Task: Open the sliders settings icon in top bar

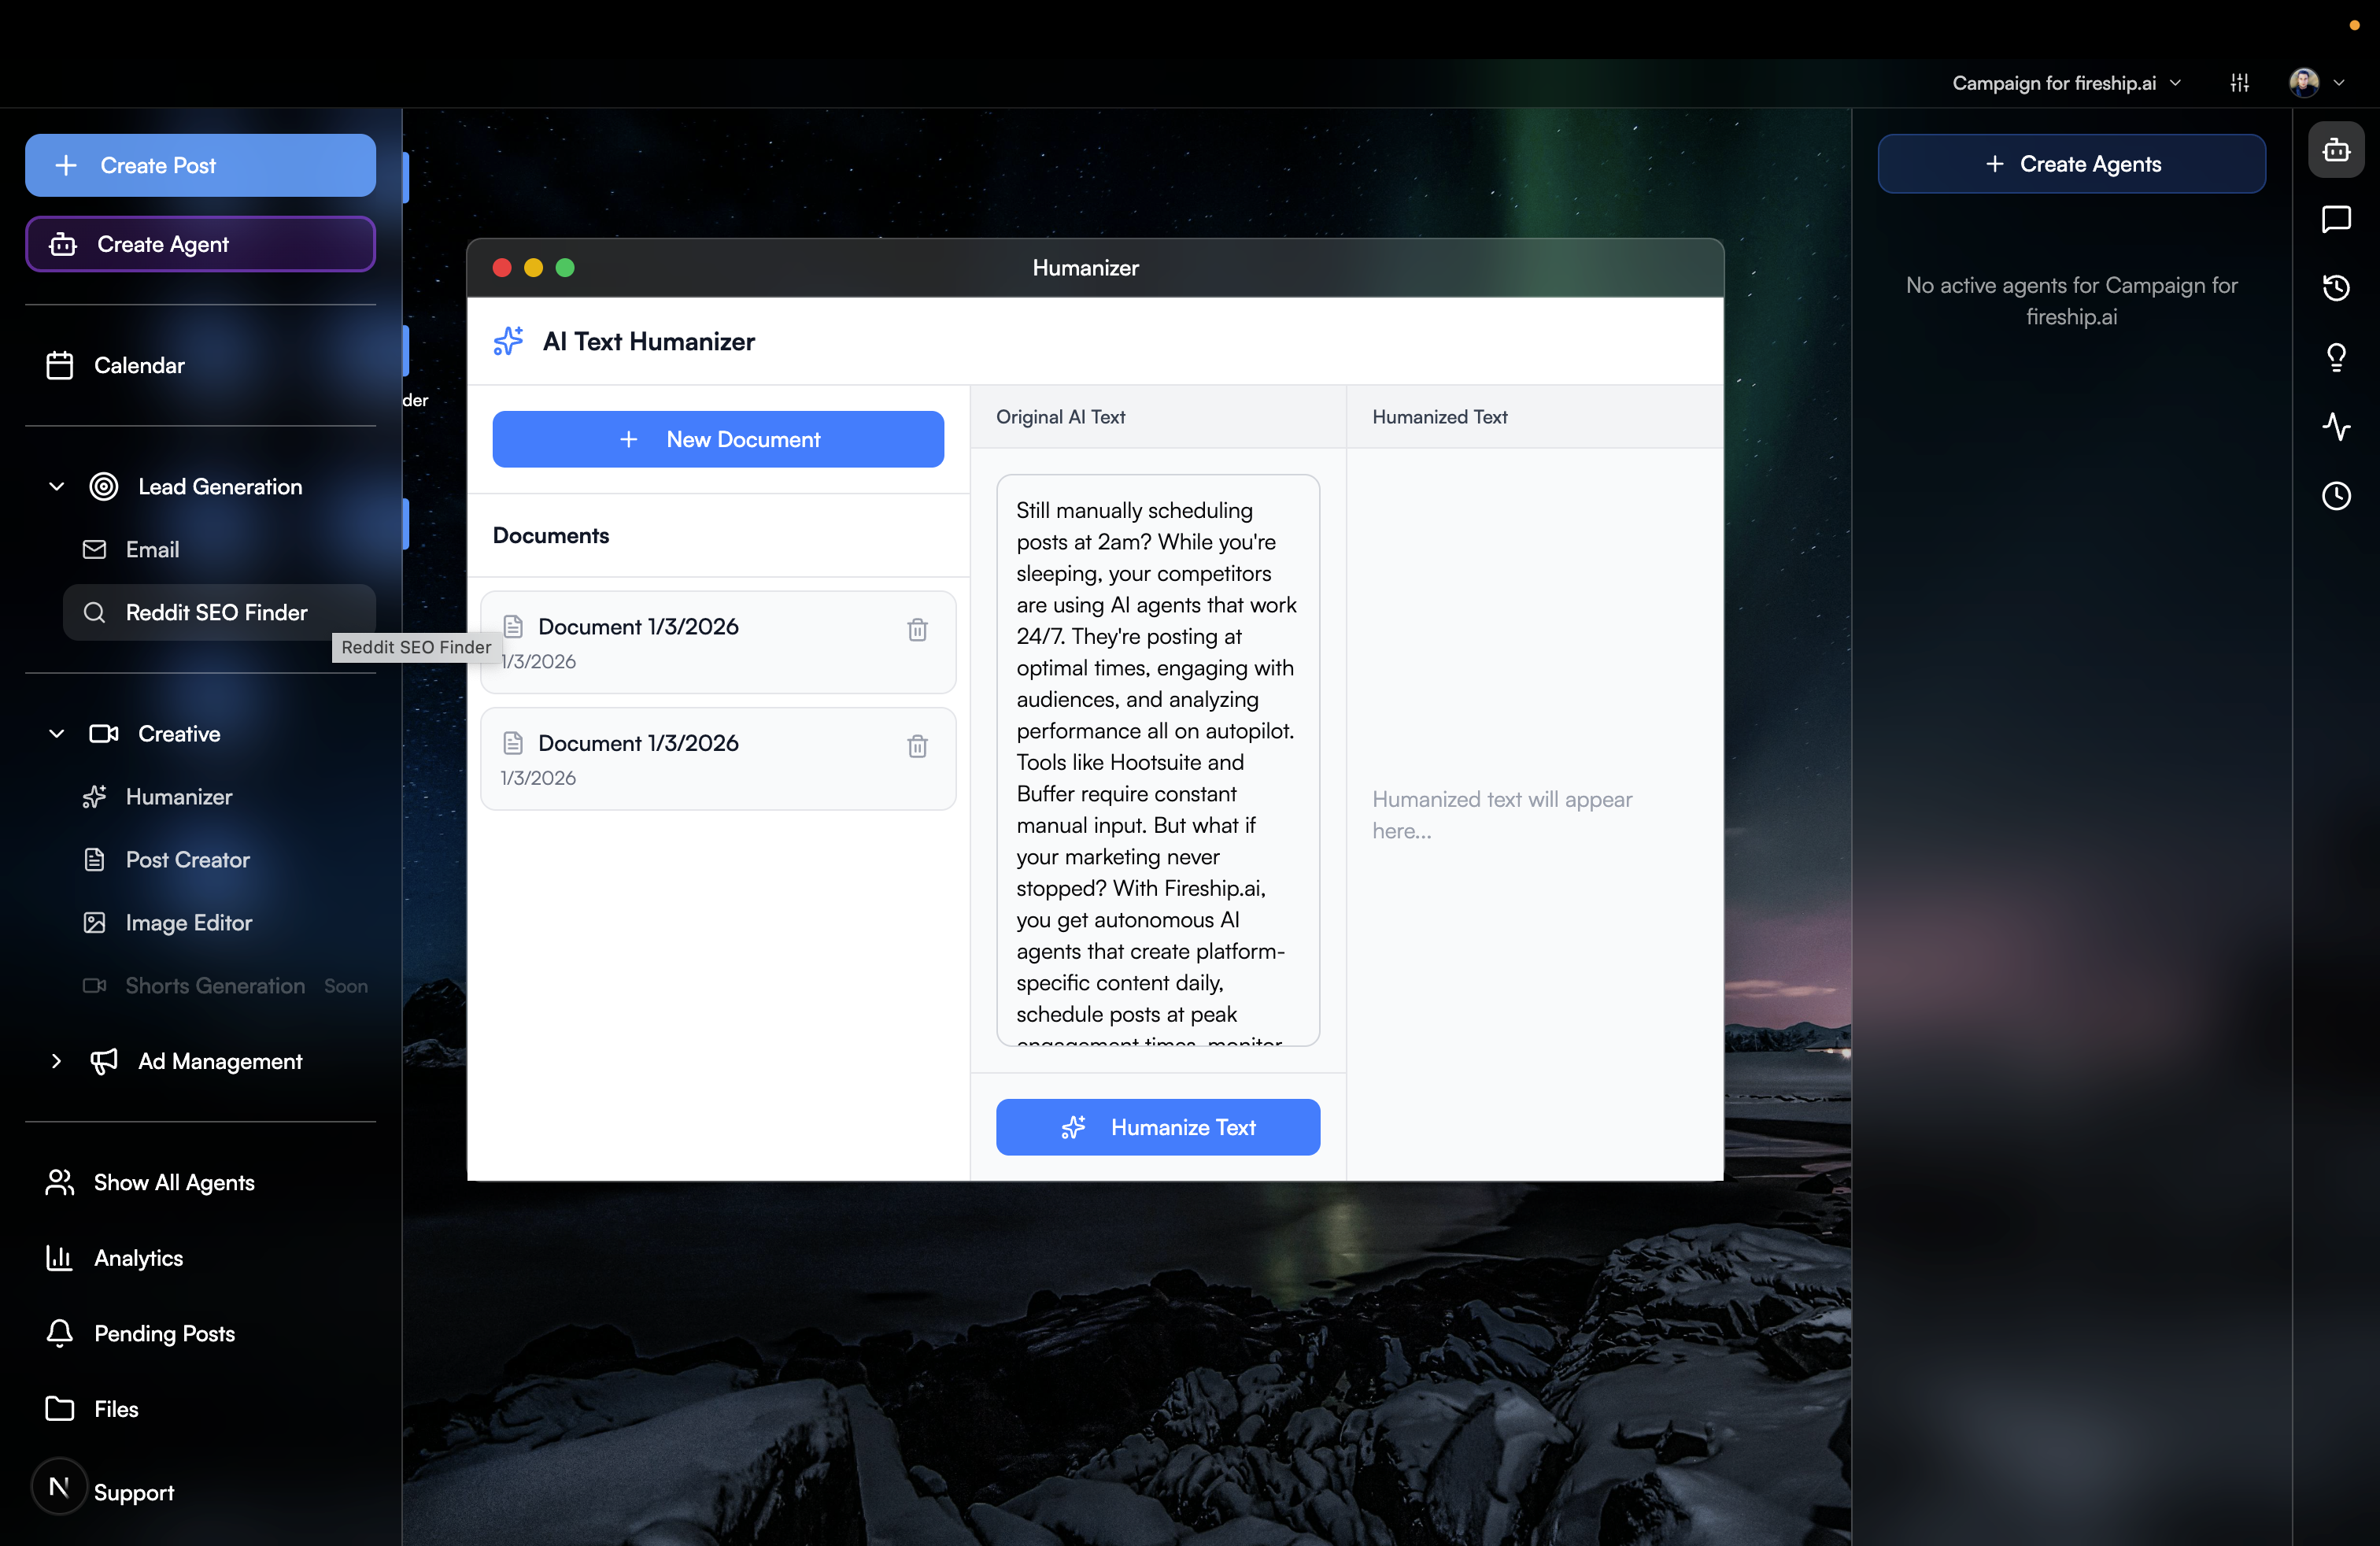Action: point(2239,83)
